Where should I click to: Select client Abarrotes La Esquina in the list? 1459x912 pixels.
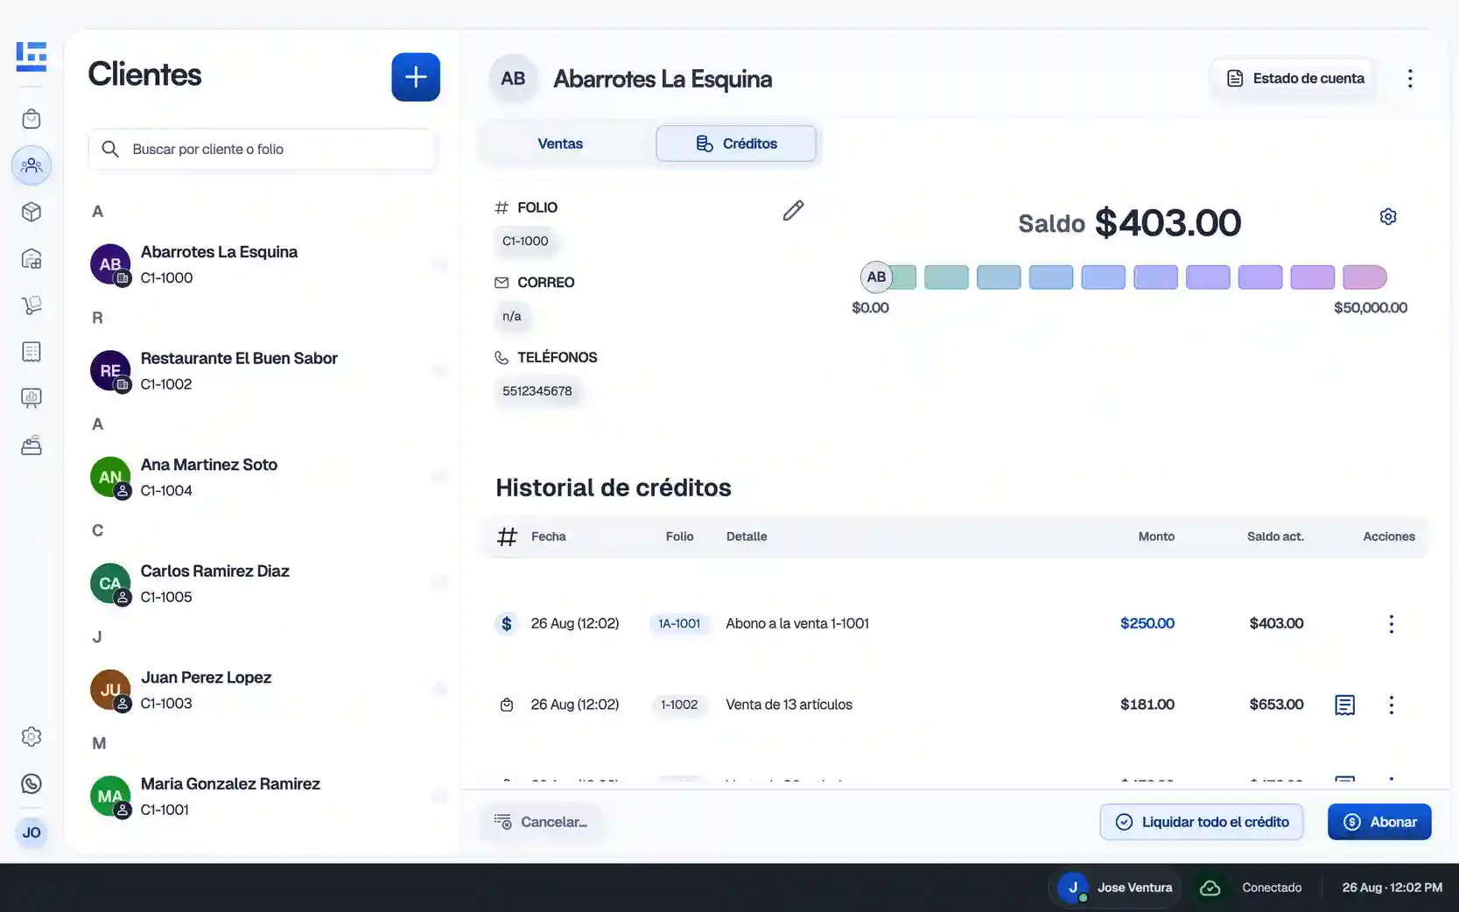click(x=268, y=264)
